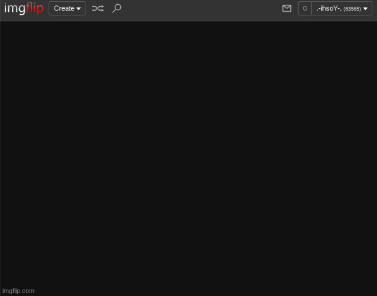Click the arrow beside the username
The height and width of the screenshot is (296, 377).
tap(366, 9)
